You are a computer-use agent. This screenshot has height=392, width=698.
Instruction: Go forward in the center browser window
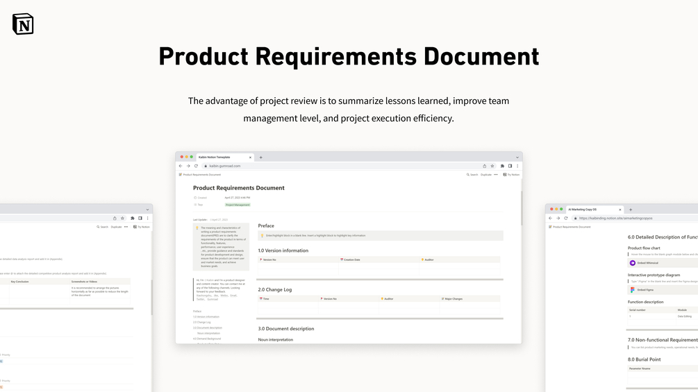tap(188, 166)
